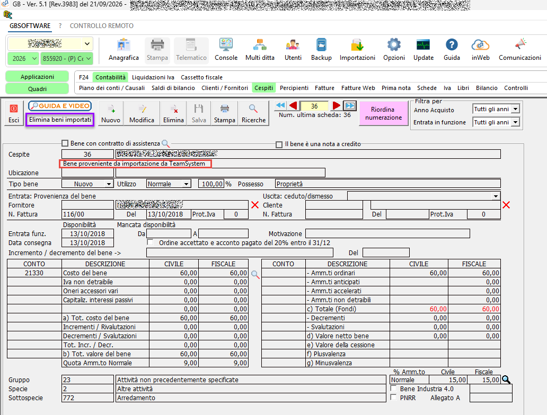Go to the first asset card
The width and height of the screenshot is (547, 415).
pos(280,105)
